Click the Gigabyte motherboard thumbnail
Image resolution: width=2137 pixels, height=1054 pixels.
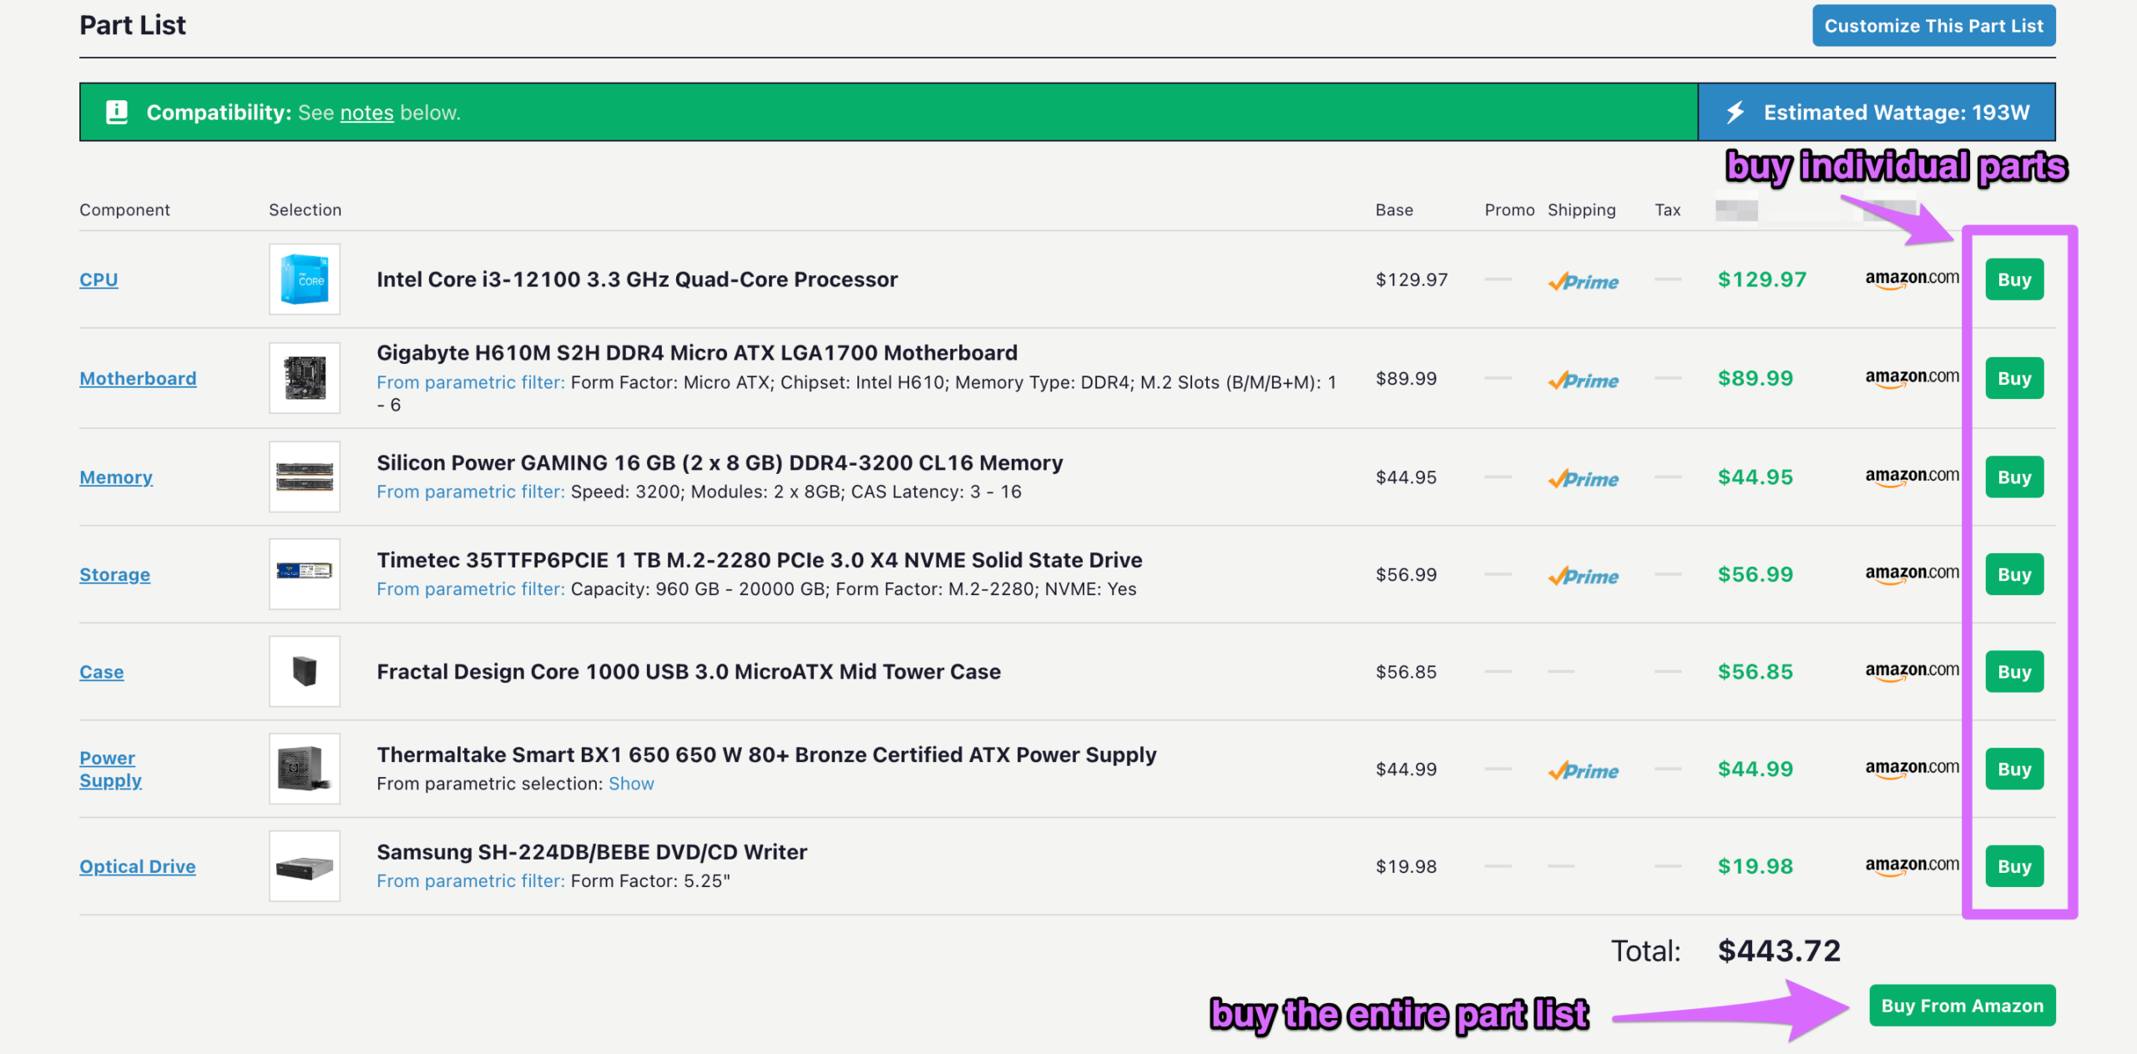tap(305, 378)
